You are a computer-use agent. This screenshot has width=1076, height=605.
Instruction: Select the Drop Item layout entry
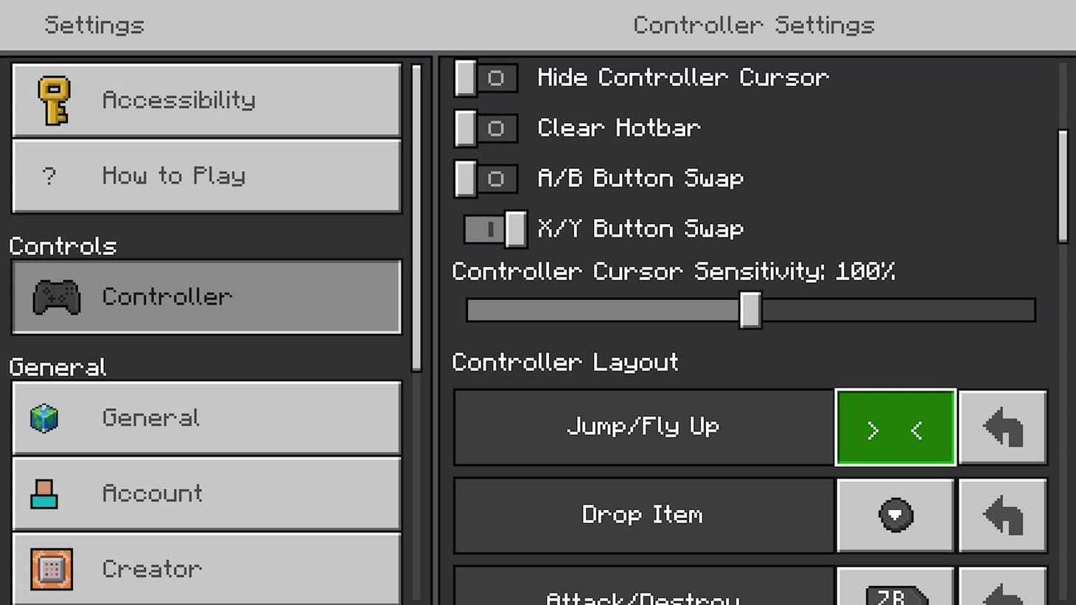(643, 514)
